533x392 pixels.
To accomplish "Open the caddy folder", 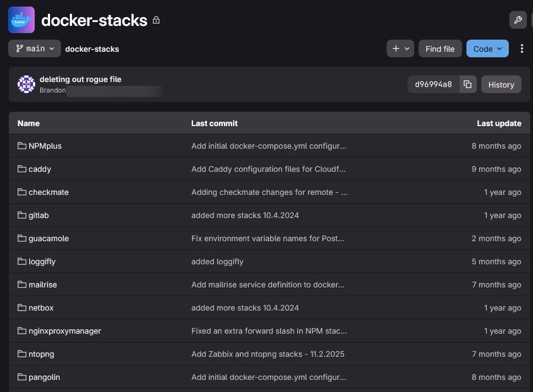I will tap(40, 169).
